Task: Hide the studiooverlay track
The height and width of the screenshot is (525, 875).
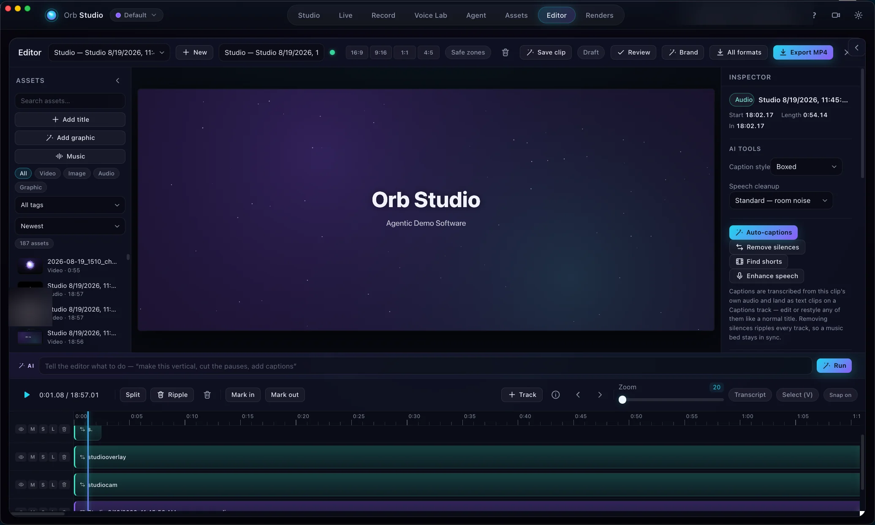Action: [x=21, y=457]
